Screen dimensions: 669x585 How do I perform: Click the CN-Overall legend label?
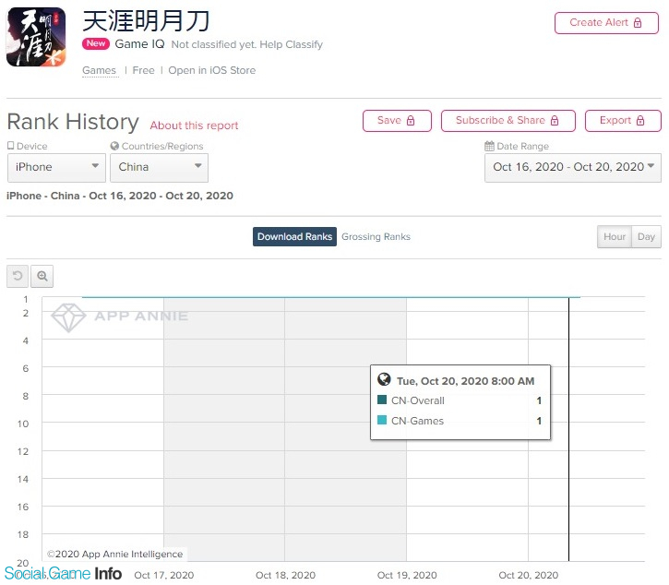418,400
